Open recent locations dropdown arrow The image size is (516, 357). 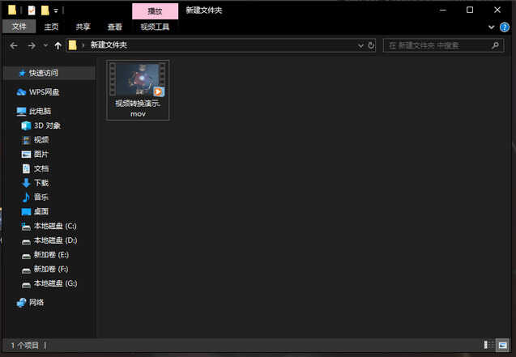(45, 45)
